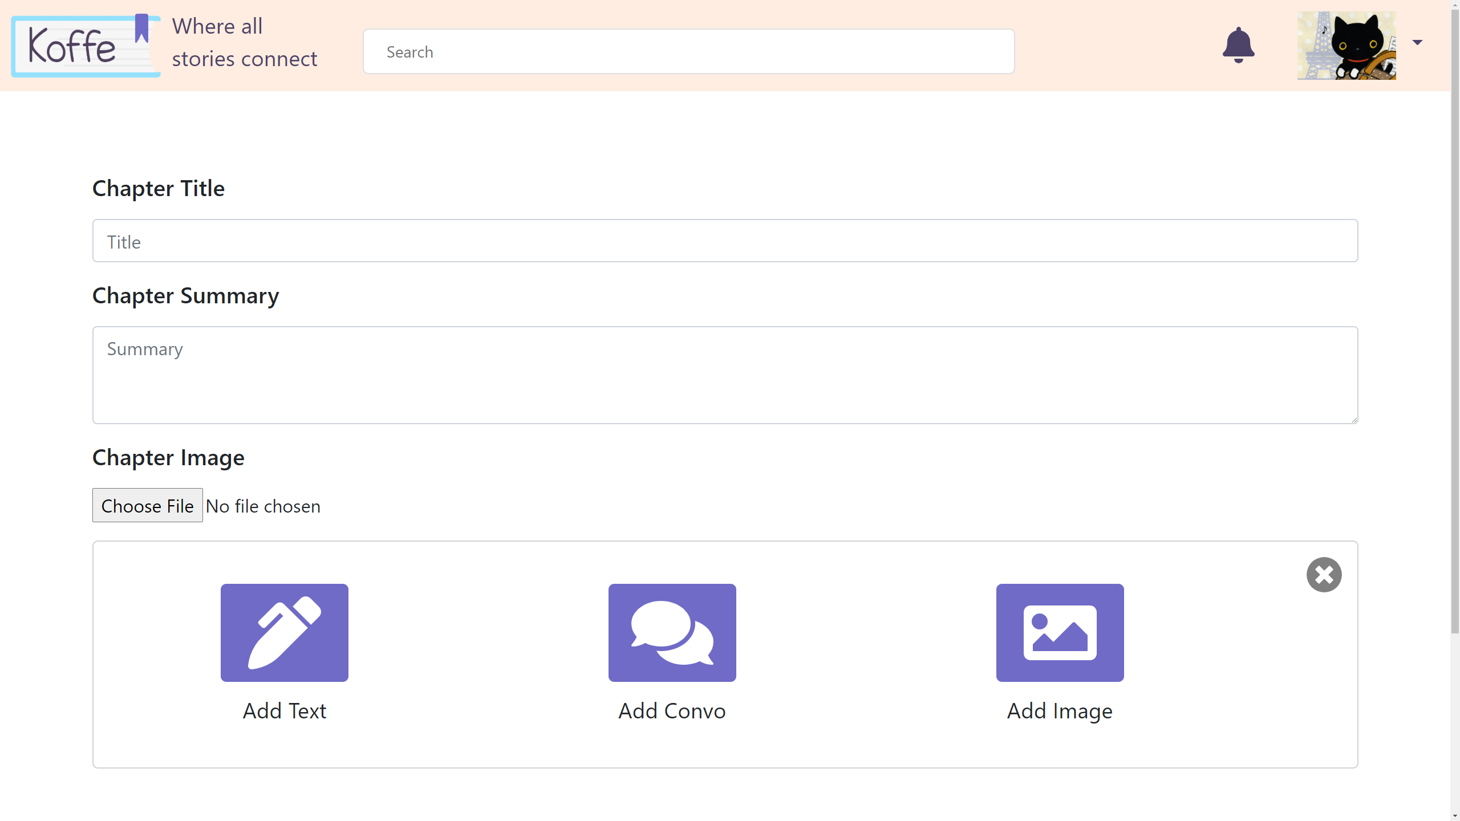Click the black cat profile avatar

1347,46
